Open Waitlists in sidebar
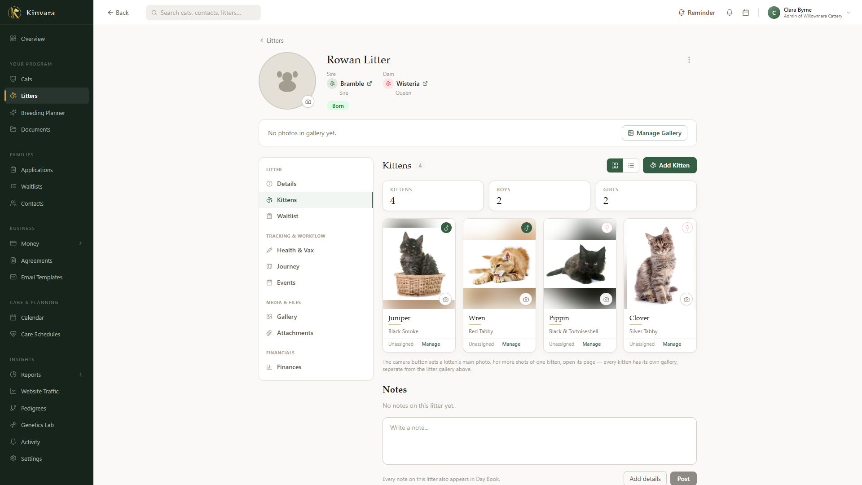The width and height of the screenshot is (862, 485). [x=47, y=186]
